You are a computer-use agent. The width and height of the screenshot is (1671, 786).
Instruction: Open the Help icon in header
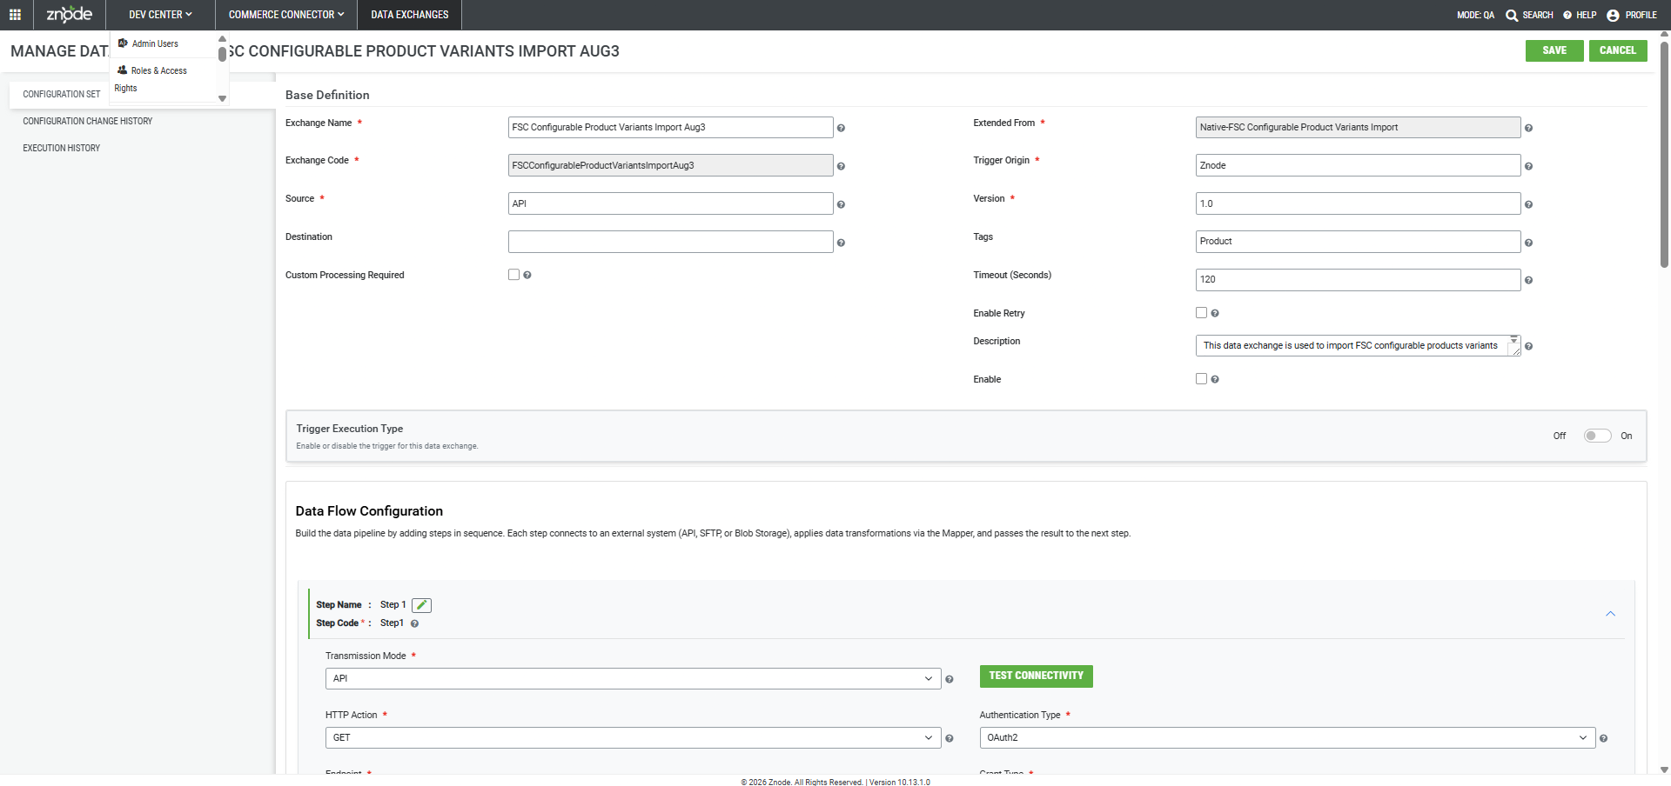click(1567, 16)
